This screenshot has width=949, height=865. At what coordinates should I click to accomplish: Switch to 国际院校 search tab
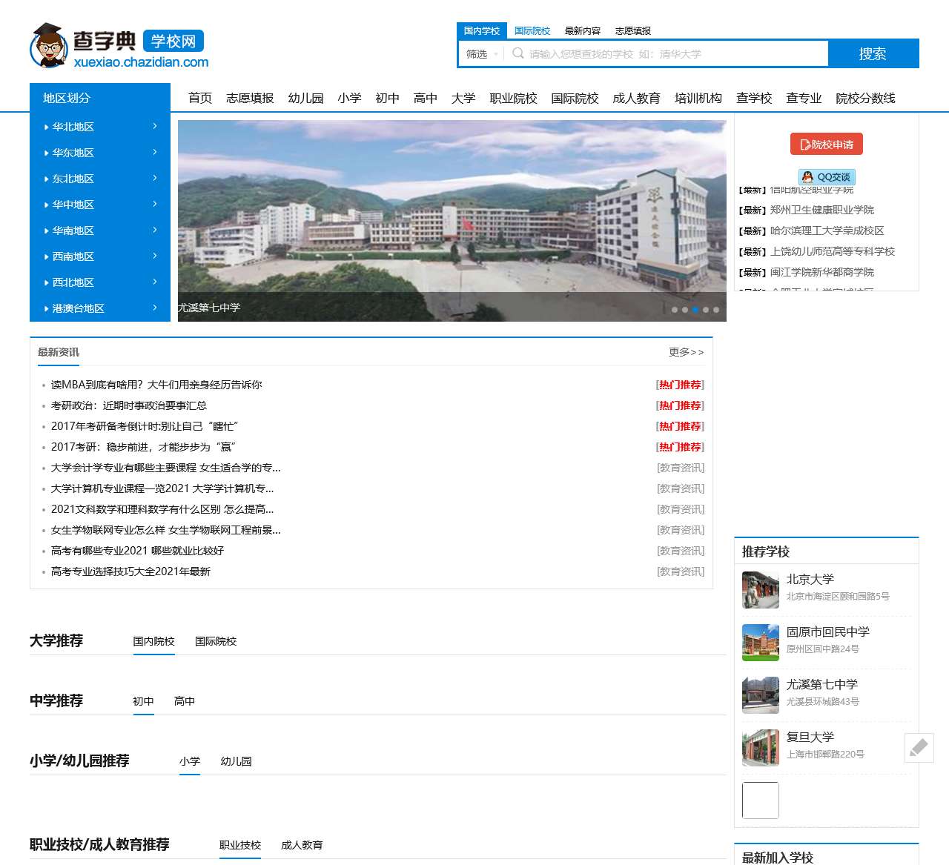(532, 30)
